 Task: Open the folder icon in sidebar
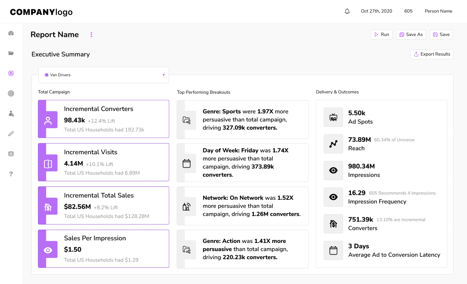(x=11, y=53)
